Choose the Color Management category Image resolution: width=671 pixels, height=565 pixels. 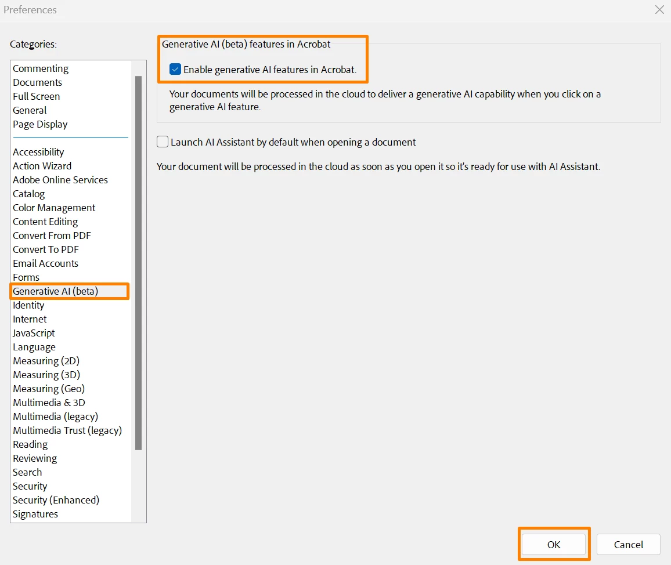[x=54, y=208]
